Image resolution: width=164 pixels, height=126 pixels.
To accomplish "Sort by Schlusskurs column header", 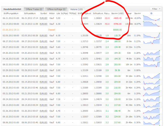I will pos(98,13).
